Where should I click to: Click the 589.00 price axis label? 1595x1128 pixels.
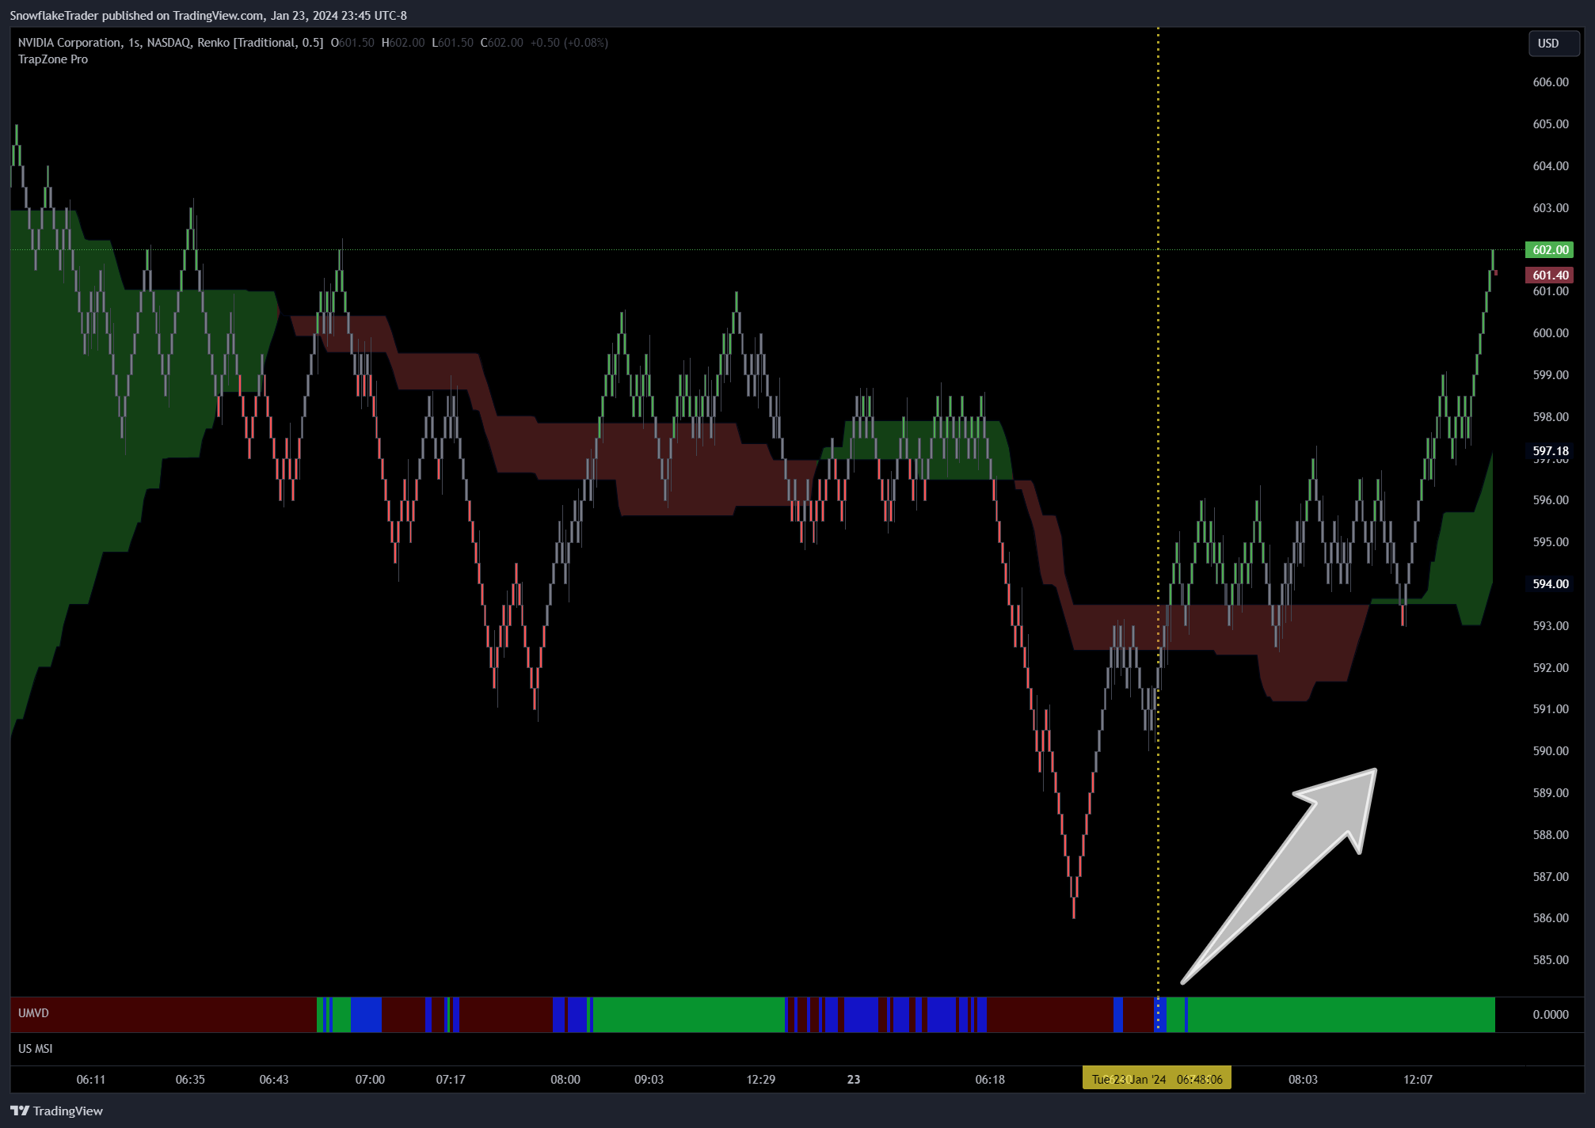coord(1550,793)
